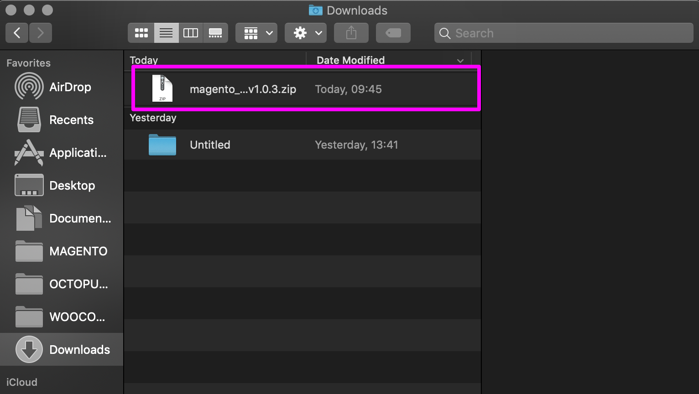The height and width of the screenshot is (394, 699).
Task: Open the gear action menu
Action: point(306,33)
